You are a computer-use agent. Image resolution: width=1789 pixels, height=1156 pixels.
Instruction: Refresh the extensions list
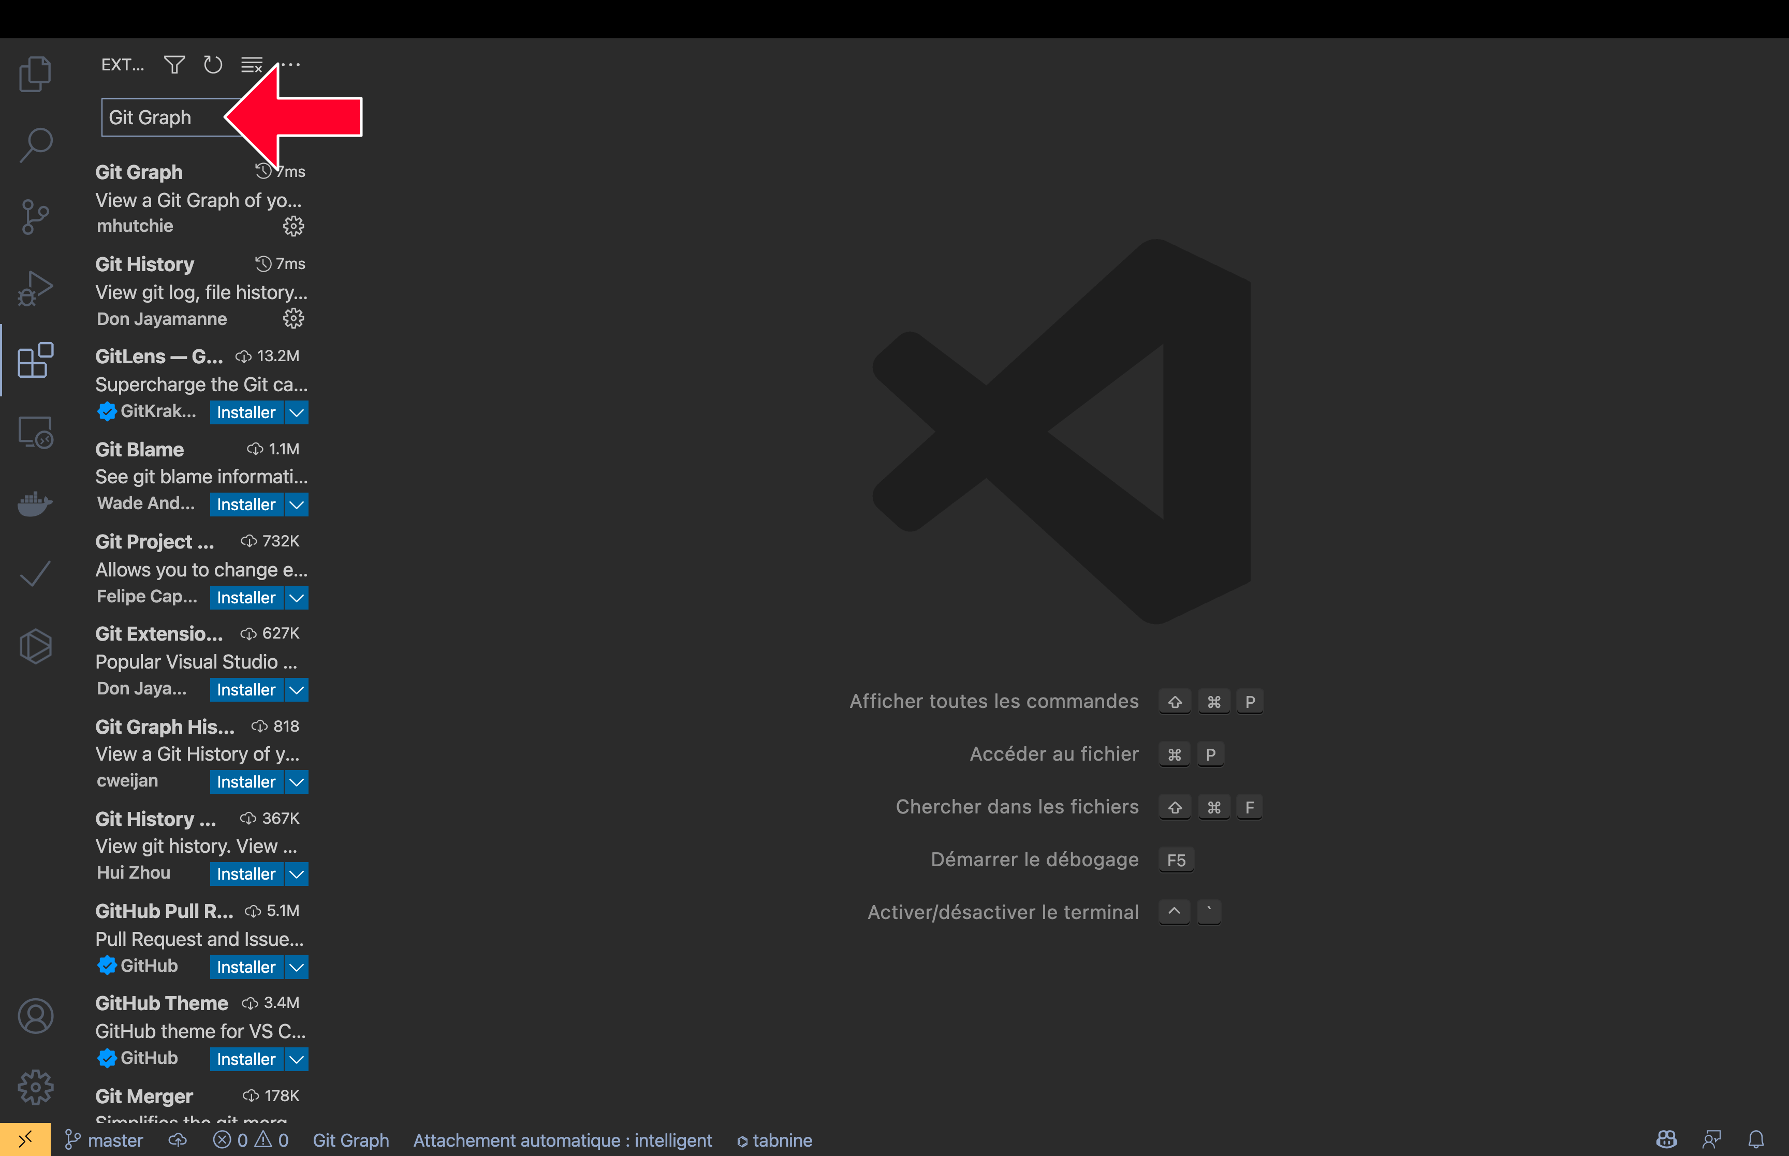click(213, 65)
